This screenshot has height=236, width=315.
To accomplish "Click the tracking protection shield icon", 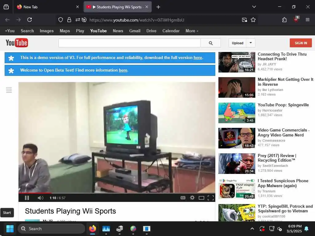I will click(61, 20).
